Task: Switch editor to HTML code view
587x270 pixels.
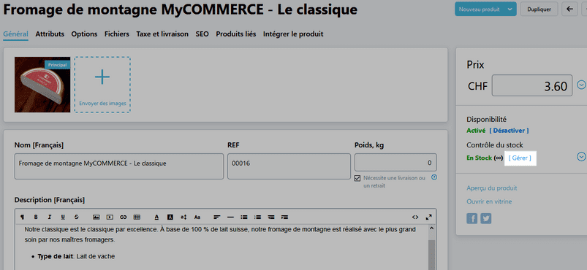Action: (x=415, y=217)
